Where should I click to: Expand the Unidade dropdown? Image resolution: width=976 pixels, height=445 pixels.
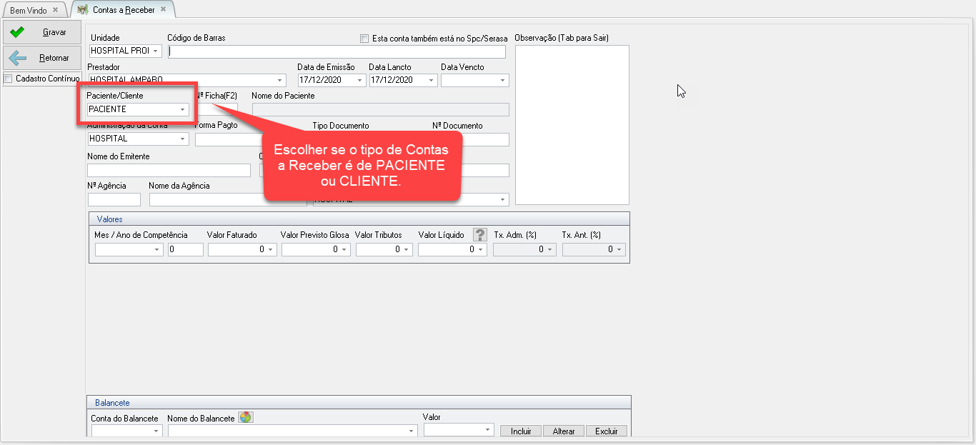tap(155, 51)
